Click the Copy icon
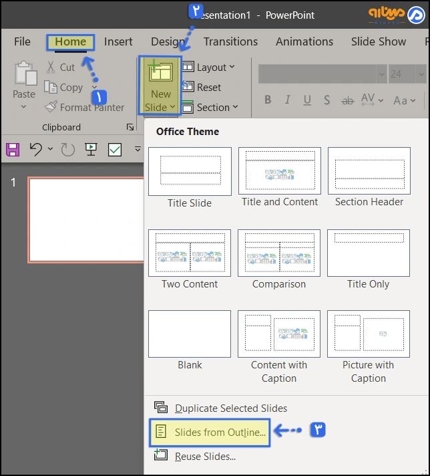Image resolution: width=430 pixels, height=476 pixels. point(50,87)
